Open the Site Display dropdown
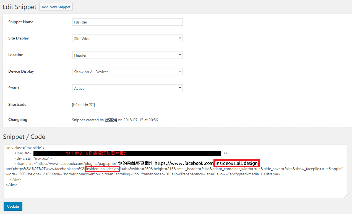Image resolution: width=352 pixels, height=214 pixels. (x=127, y=39)
